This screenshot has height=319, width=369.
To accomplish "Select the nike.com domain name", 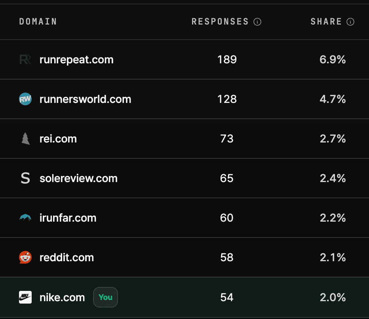I will tap(62, 297).
